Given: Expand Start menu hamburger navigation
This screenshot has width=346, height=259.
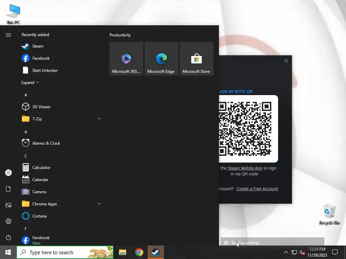Looking at the screenshot, I should coord(8,35).
